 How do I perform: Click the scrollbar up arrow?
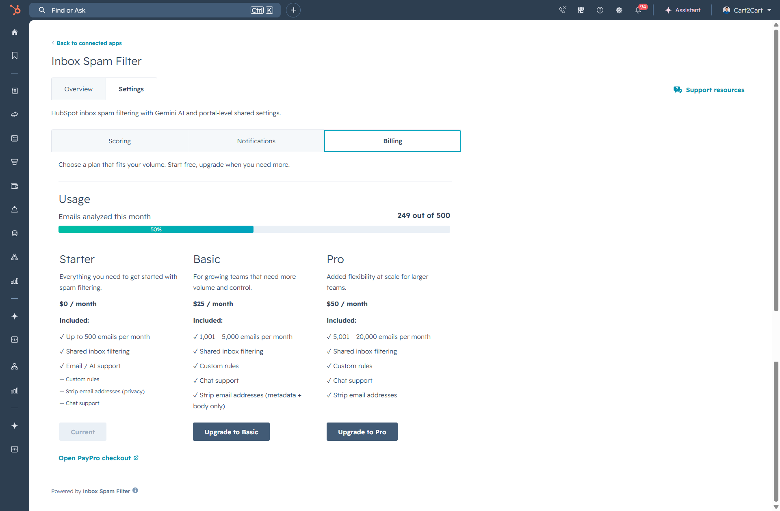[776, 25]
